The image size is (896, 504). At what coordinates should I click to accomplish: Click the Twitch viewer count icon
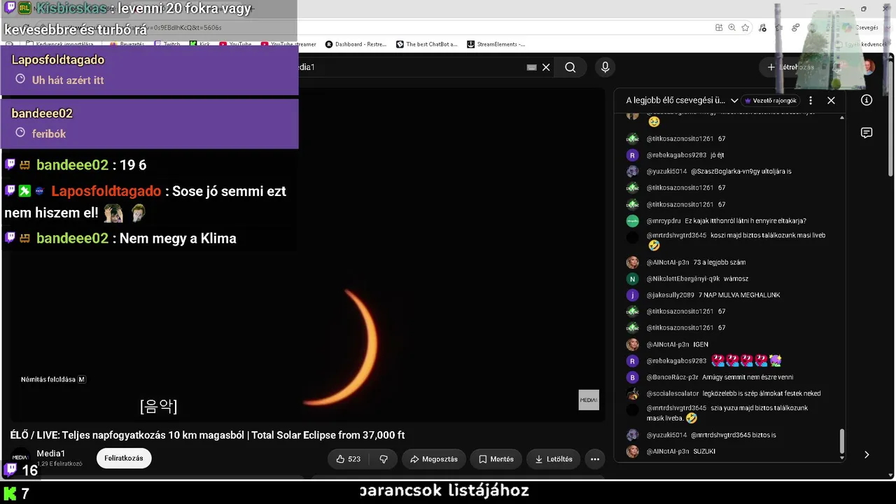(10, 470)
